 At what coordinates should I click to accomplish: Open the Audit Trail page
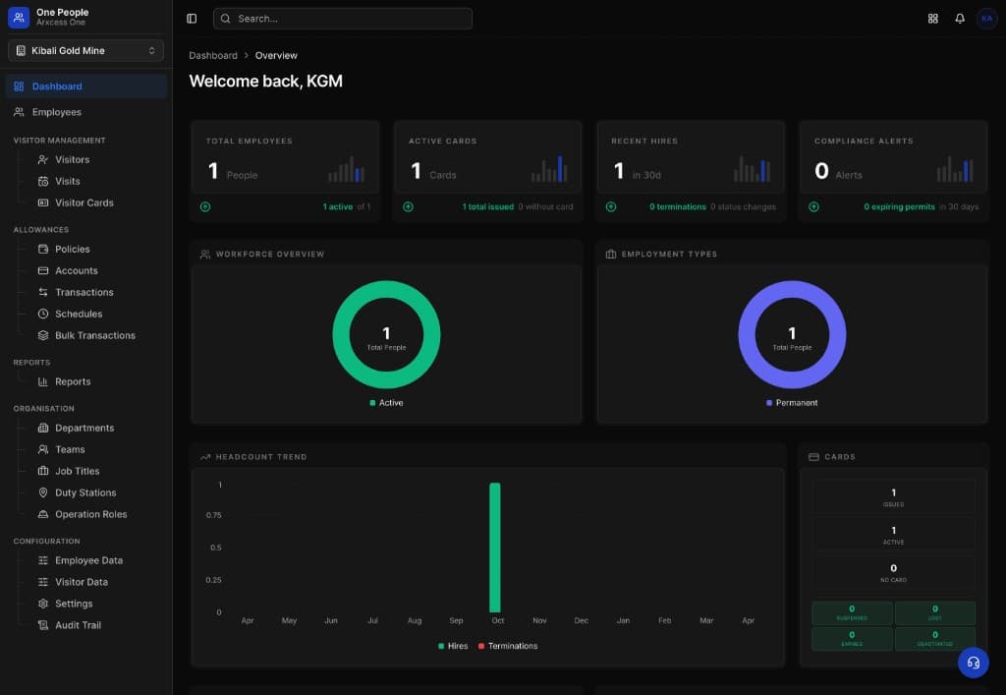tap(76, 625)
